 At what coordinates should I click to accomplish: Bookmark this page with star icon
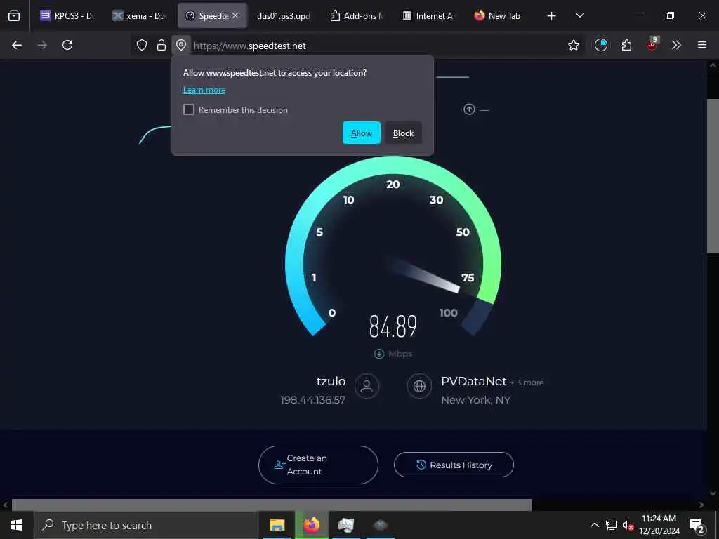574,45
